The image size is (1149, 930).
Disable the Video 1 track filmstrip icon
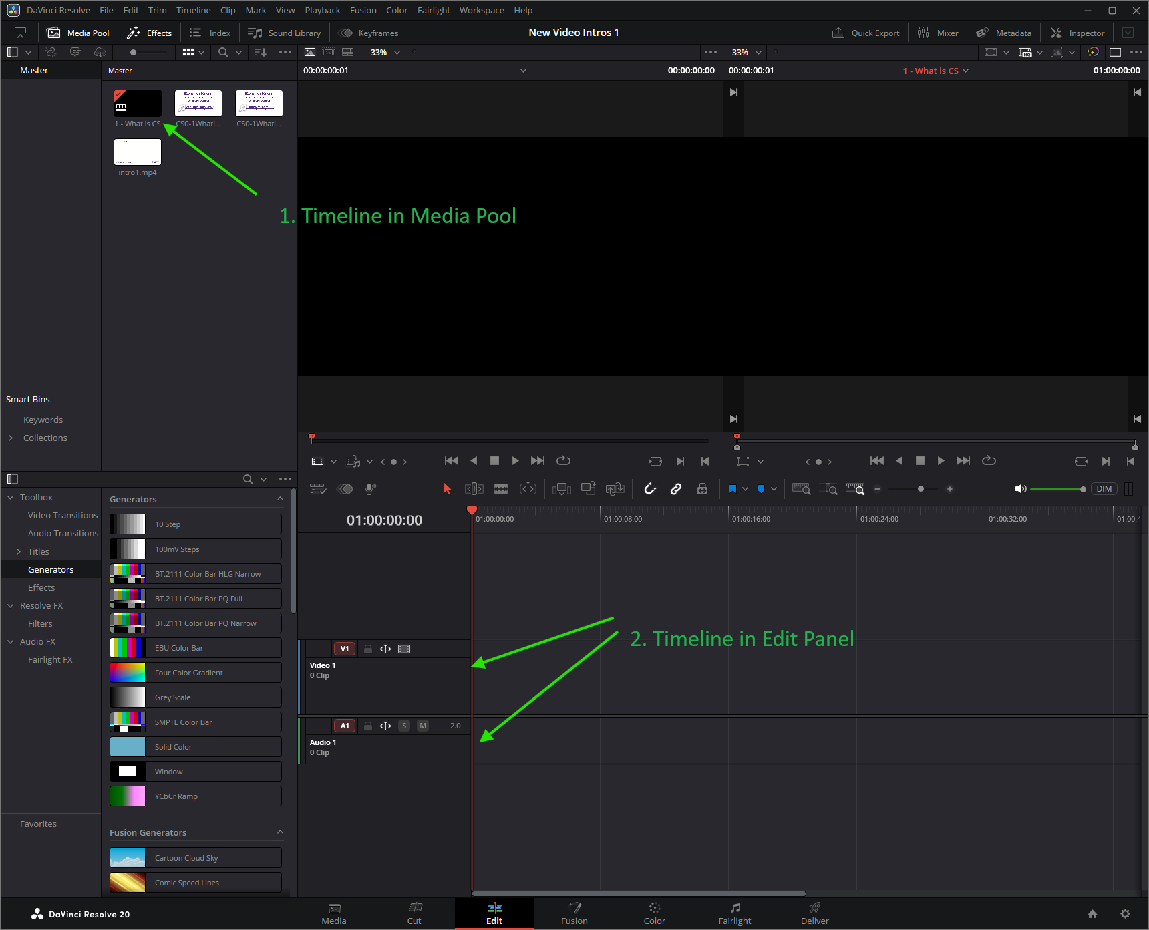[404, 649]
